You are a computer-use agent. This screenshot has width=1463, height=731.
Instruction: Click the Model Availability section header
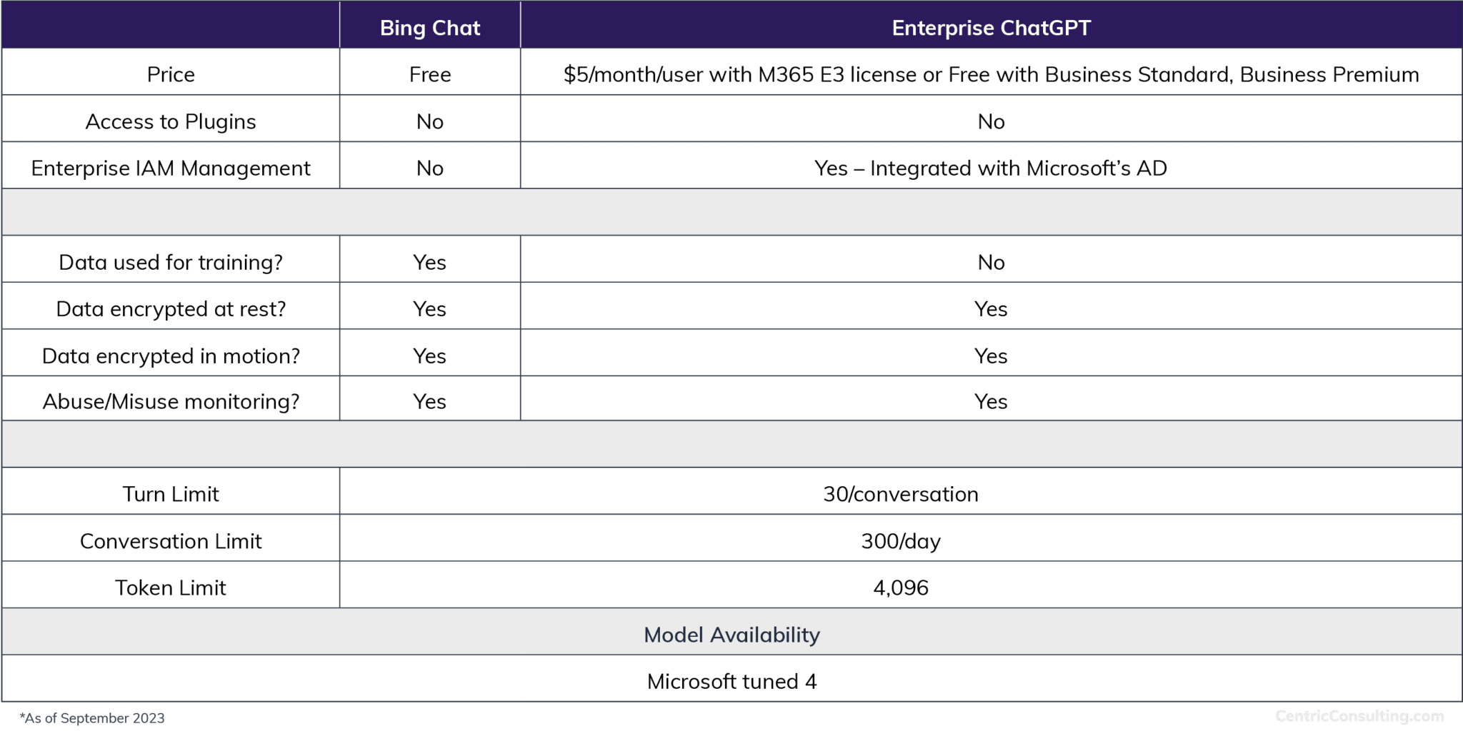[731, 634]
